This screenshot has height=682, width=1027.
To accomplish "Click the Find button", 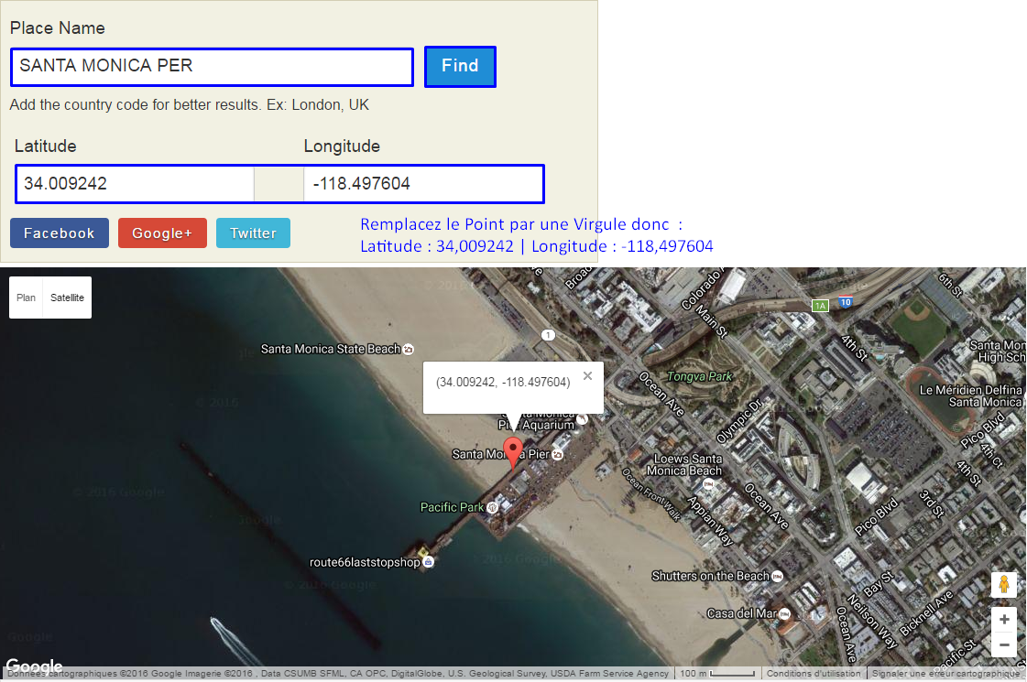I will [460, 66].
